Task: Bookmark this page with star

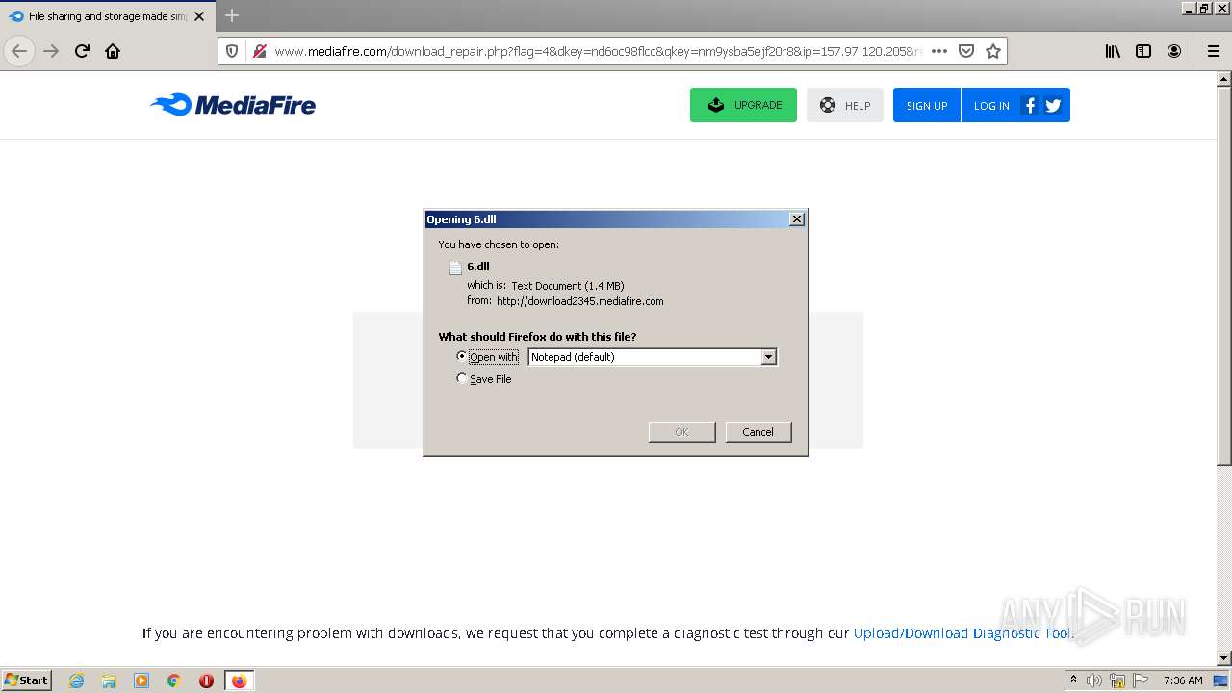Action: [993, 51]
